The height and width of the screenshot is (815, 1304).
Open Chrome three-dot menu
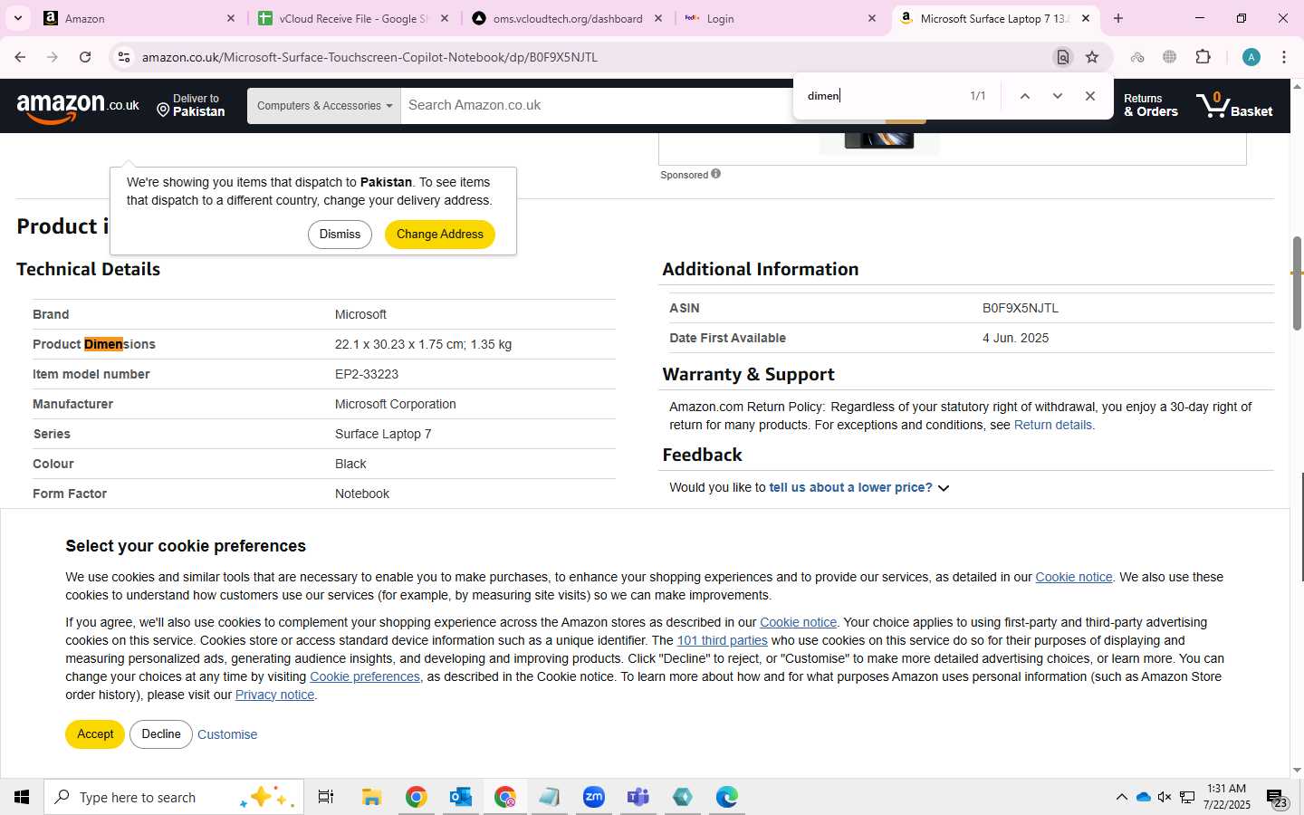click(x=1284, y=57)
